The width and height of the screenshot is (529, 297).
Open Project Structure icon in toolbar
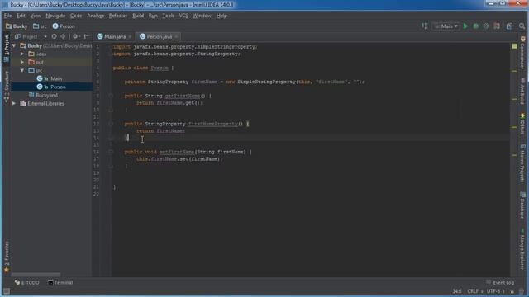coord(509,26)
